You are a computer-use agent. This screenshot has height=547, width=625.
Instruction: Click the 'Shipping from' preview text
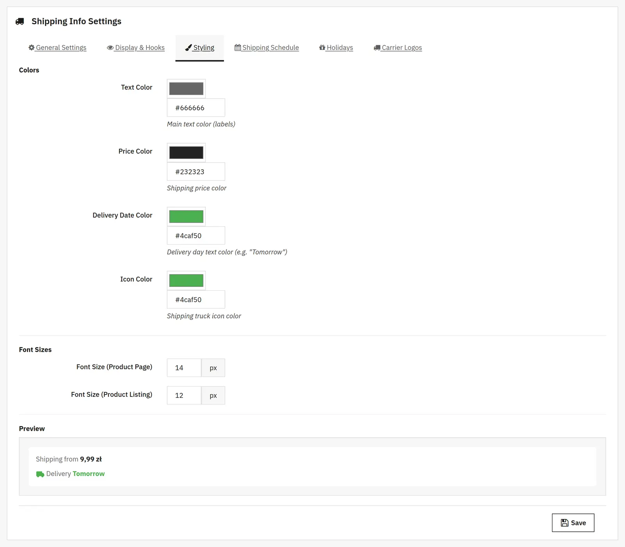click(57, 459)
